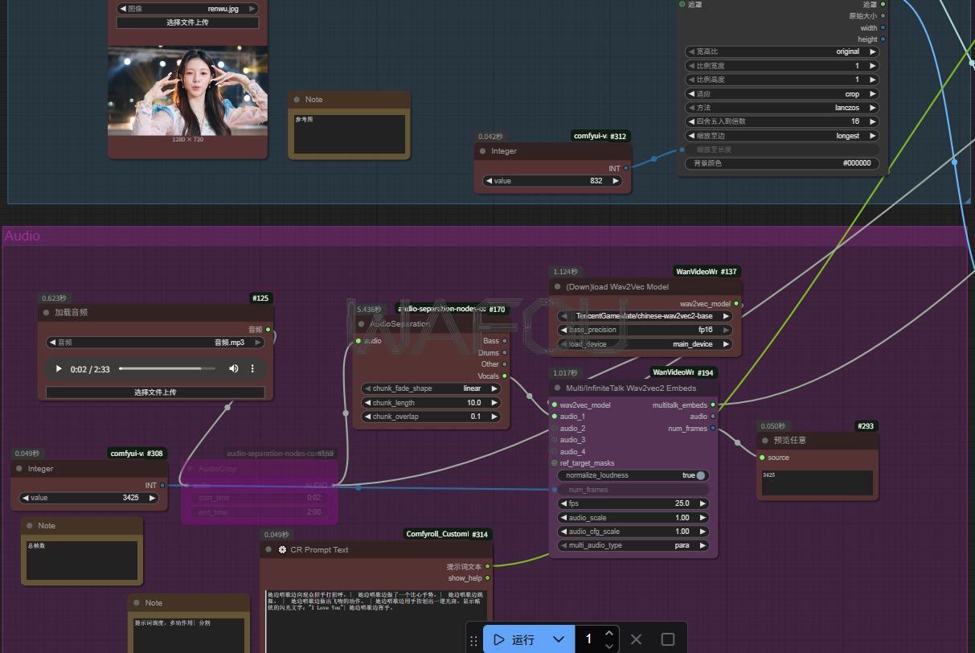This screenshot has height=653, width=975.
Task: Open the chunk_fade_shape linear combo
Action: click(431, 388)
